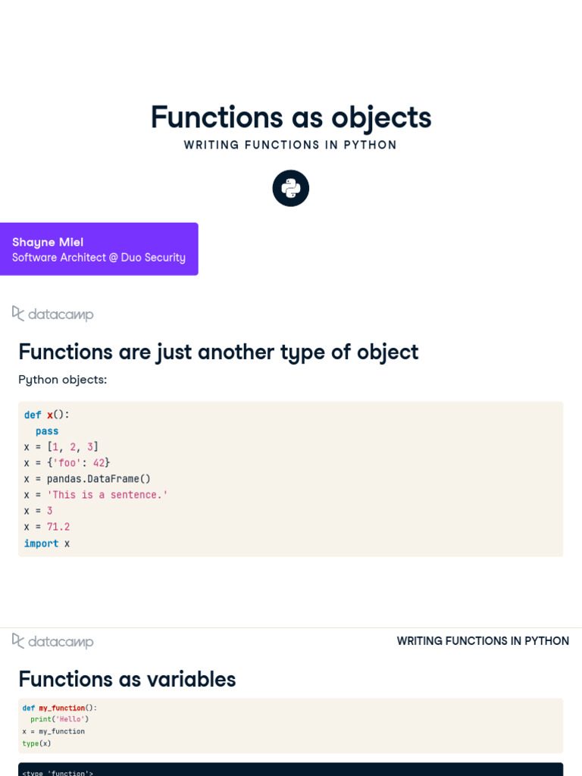Click the "Functions as objects" title
582x776 pixels.
click(291, 117)
